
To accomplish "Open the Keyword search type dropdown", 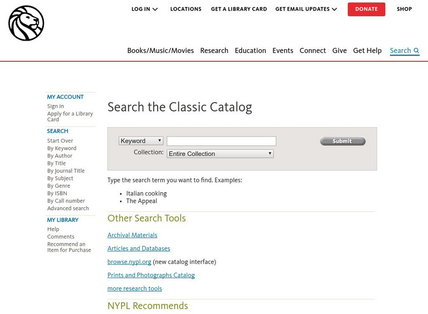I will pos(141,141).
